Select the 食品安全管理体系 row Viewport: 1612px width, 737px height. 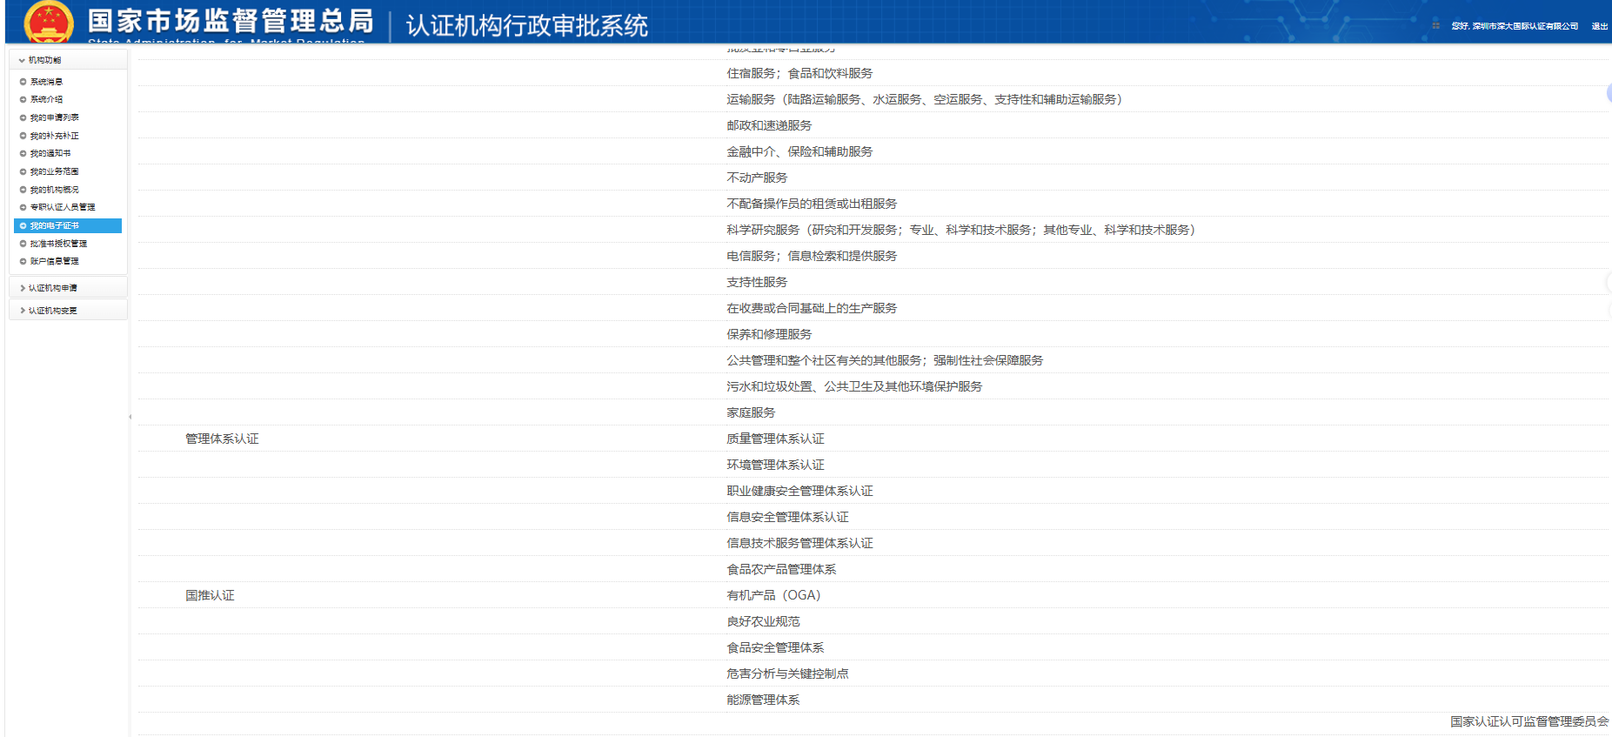[873, 647]
